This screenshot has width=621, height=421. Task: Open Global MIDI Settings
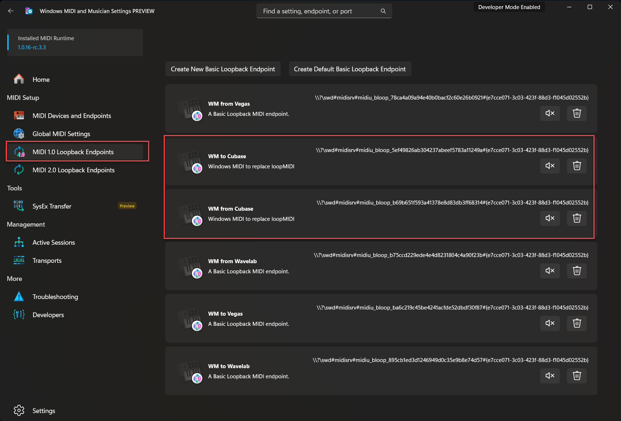75,134
